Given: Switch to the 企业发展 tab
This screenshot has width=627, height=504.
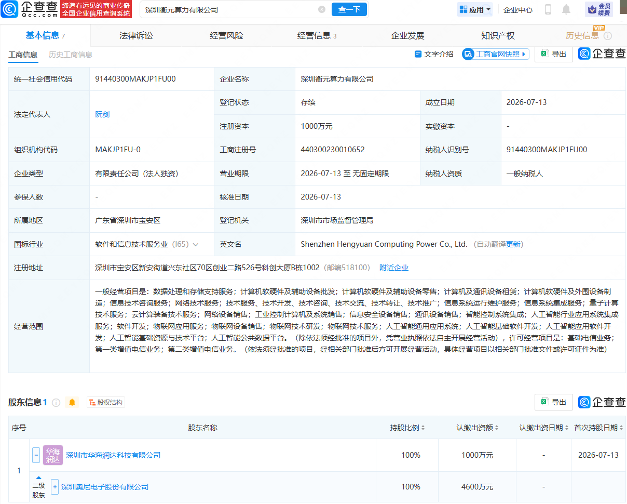Looking at the screenshot, I should click(x=407, y=35).
